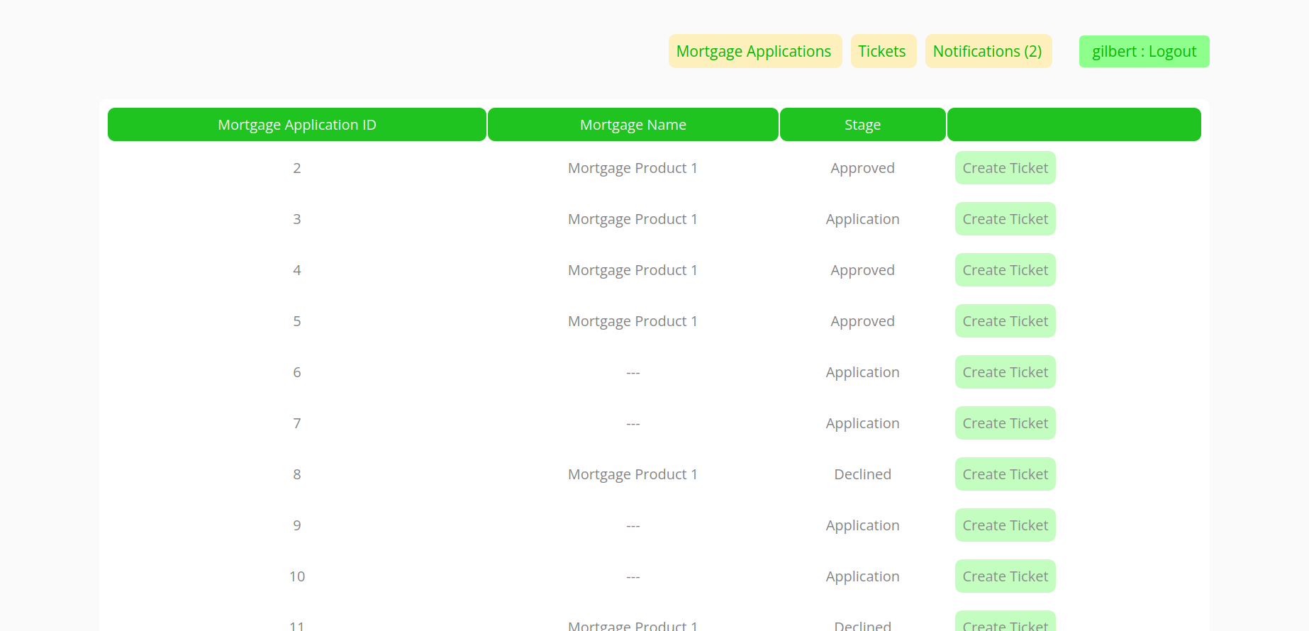Click 'Approved' stage of application 2
The width and height of the screenshot is (1309, 631).
pos(863,169)
